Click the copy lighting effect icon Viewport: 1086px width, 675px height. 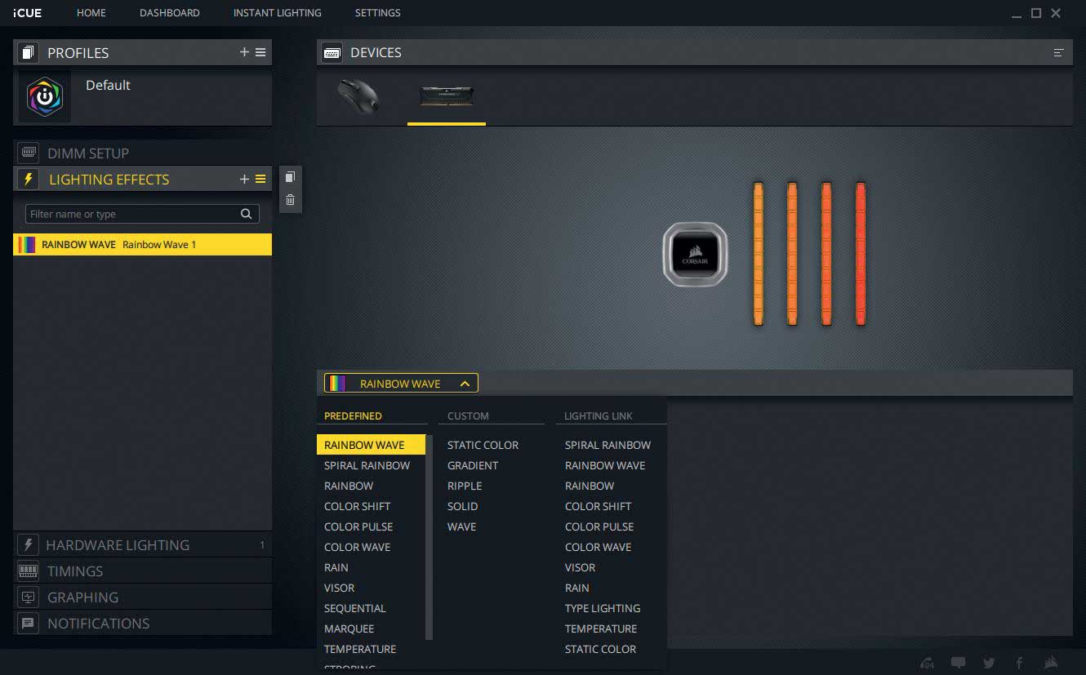point(290,177)
